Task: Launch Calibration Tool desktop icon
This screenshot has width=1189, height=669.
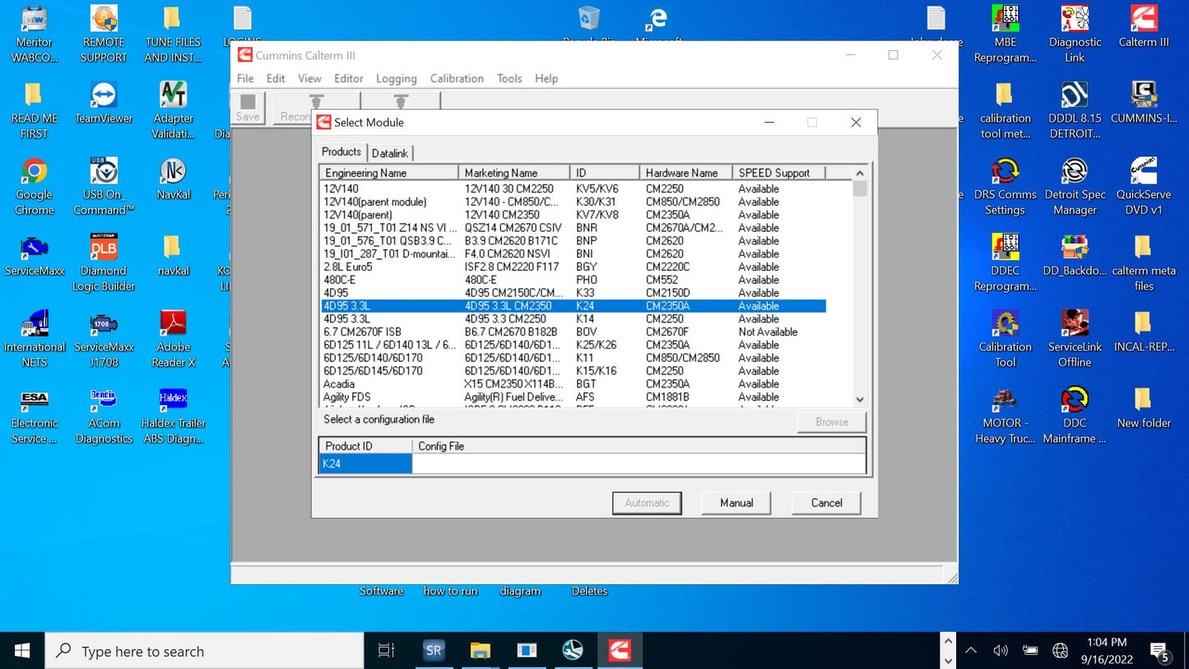Action: pyautogui.click(x=1006, y=340)
